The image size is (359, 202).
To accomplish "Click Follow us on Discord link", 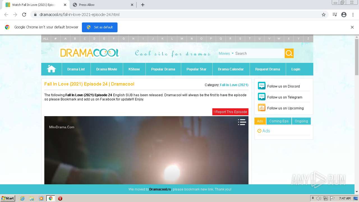I will point(283,86).
